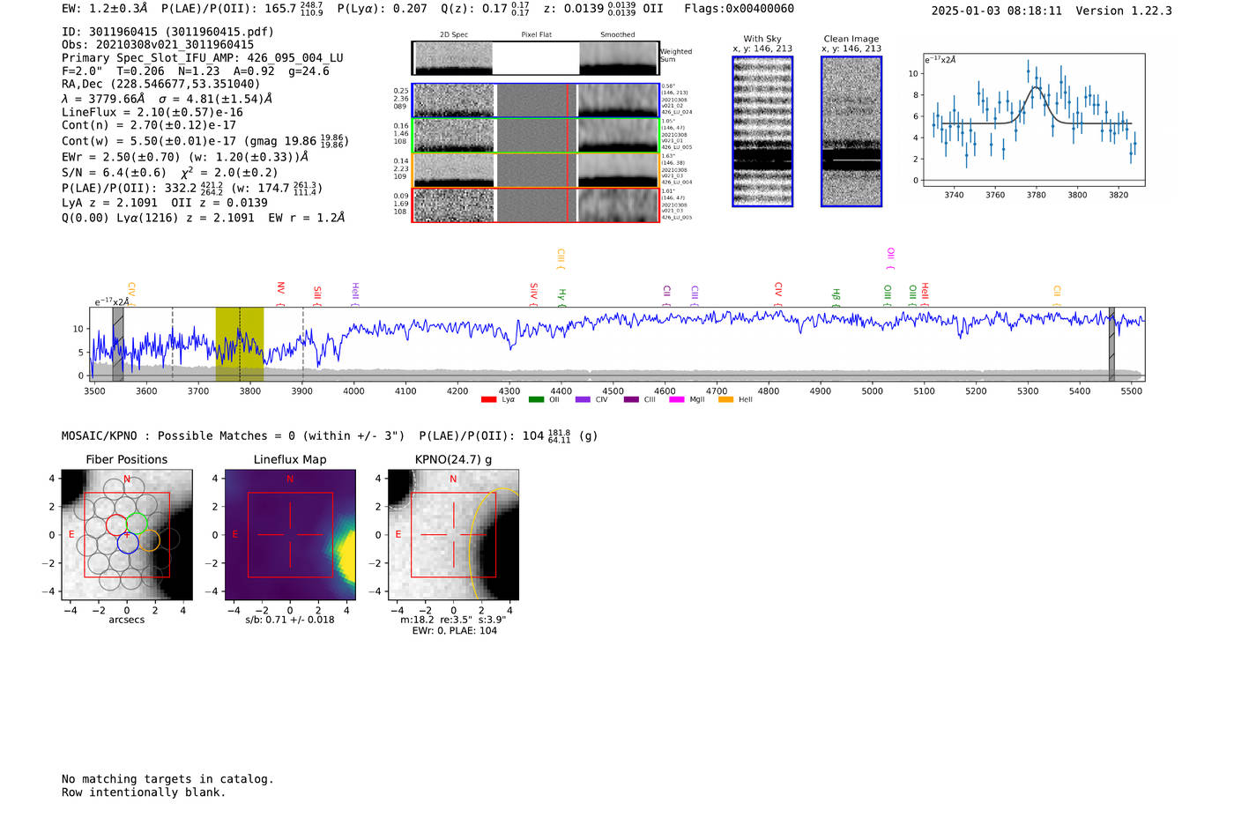
Task: Click the red SiIV line marker
Action: [533, 294]
